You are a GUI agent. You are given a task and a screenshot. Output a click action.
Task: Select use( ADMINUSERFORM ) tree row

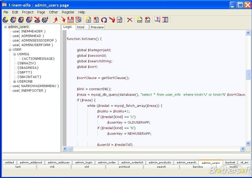(33, 45)
